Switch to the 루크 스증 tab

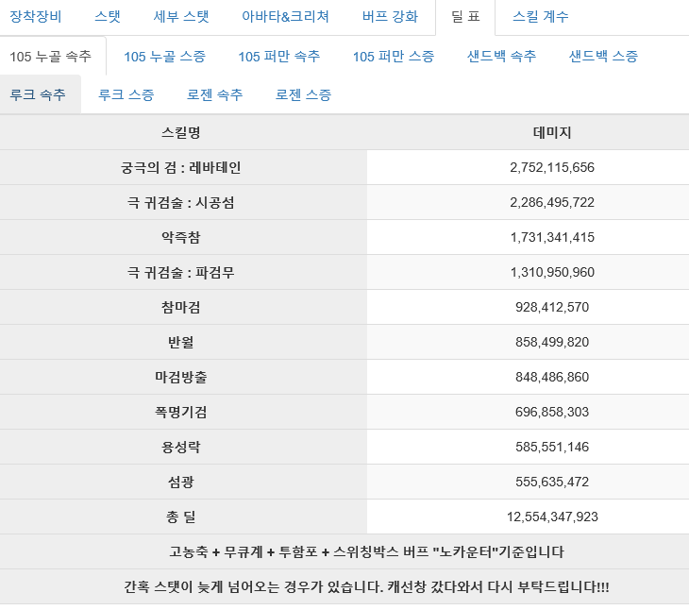coord(126,94)
